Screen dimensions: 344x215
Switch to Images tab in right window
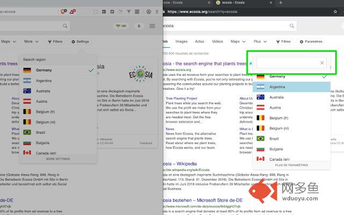click(182, 41)
